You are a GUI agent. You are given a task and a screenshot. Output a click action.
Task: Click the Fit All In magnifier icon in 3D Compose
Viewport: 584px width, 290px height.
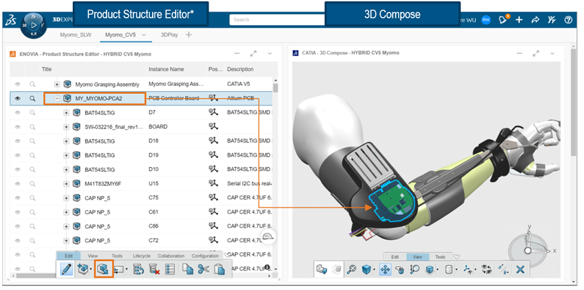coord(351,269)
